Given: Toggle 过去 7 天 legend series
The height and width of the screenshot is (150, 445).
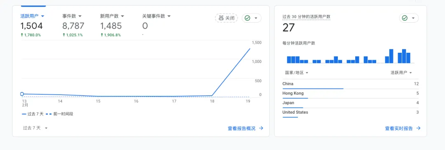Looking at the screenshot, I should point(33,114).
